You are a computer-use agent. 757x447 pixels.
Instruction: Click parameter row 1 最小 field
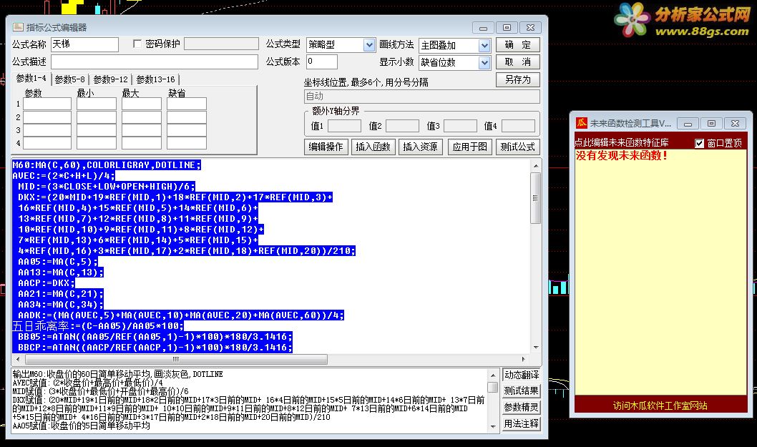point(96,104)
